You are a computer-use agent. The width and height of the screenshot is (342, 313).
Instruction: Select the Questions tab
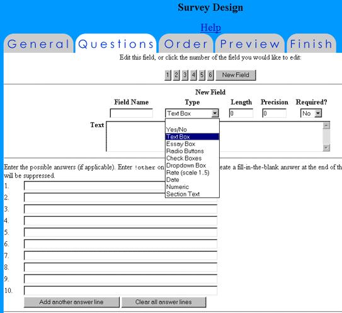click(116, 43)
